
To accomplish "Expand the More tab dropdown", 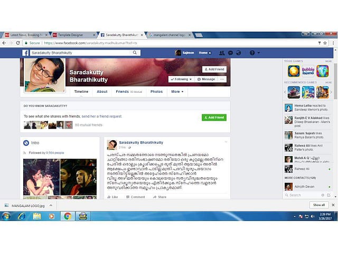I will coord(177,92).
